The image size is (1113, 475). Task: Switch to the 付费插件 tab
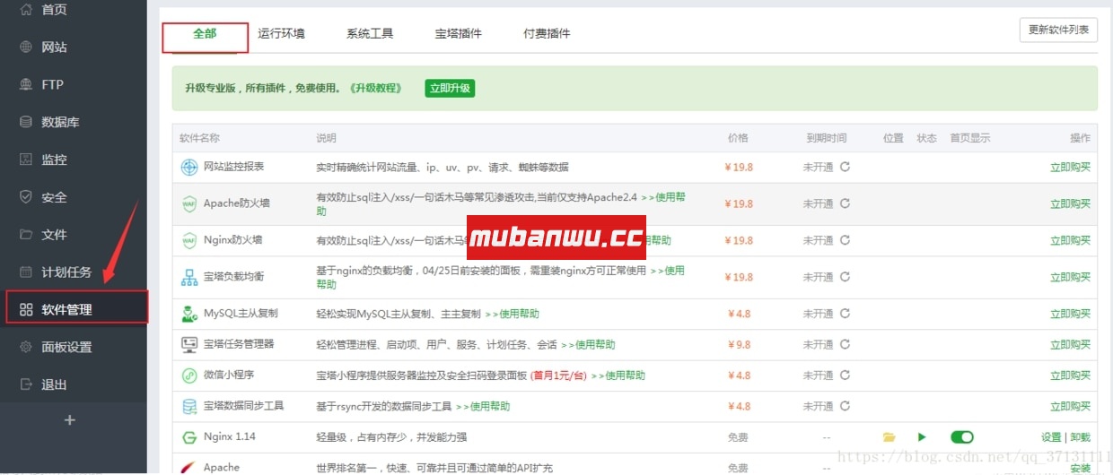click(x=547, y=33)
